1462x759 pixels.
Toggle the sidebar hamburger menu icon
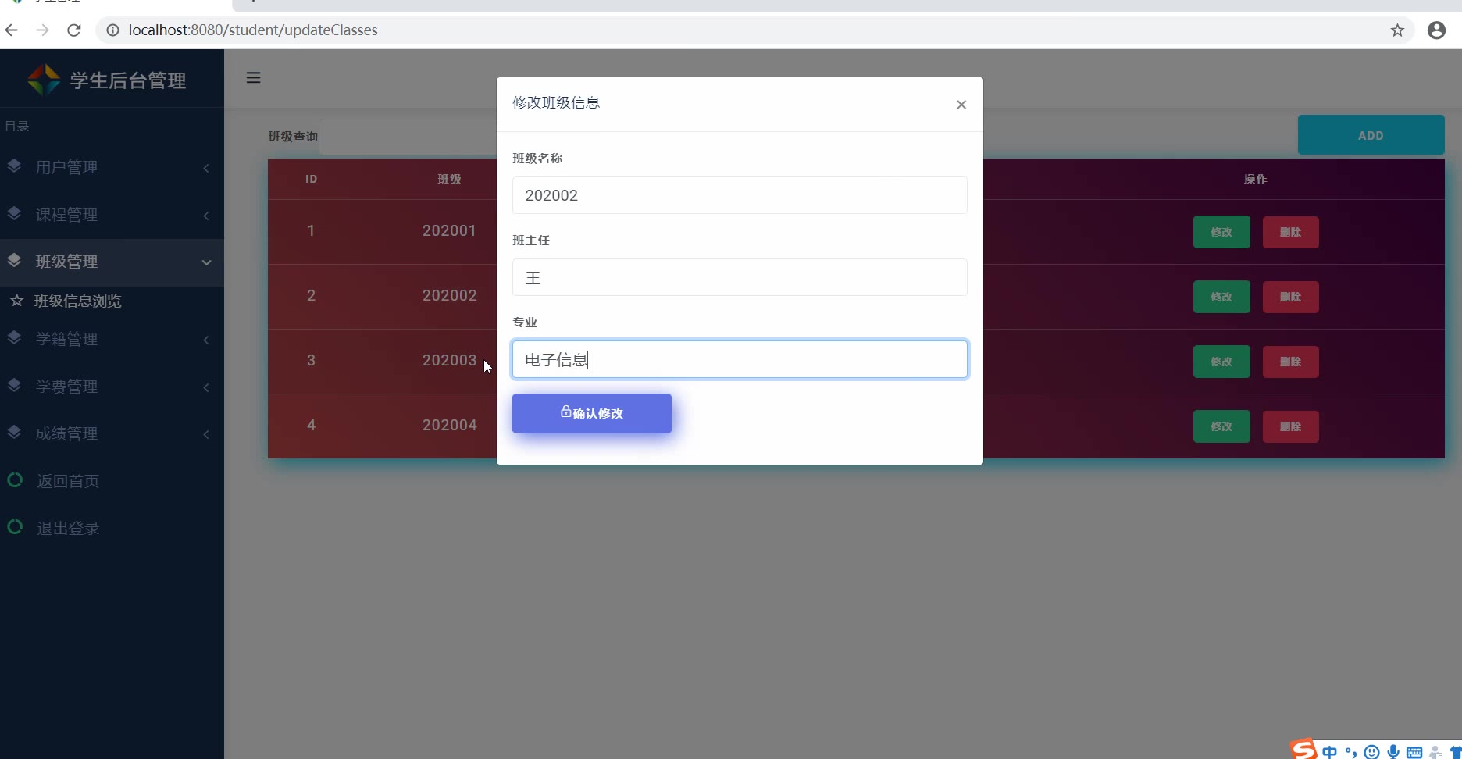click(x=253, y=77)
